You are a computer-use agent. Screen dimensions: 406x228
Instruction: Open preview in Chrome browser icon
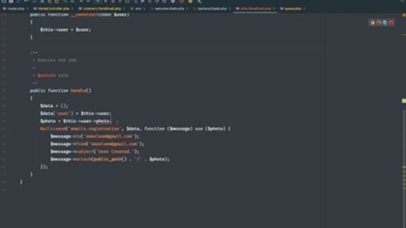click(x=372, y=23)
